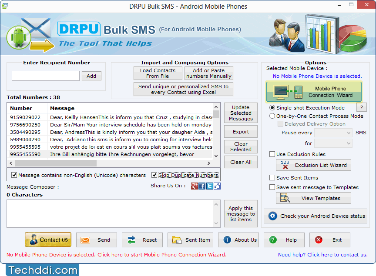Click the Contact us person icon
Screen dimensions: 376x276
tap(34, 239)
